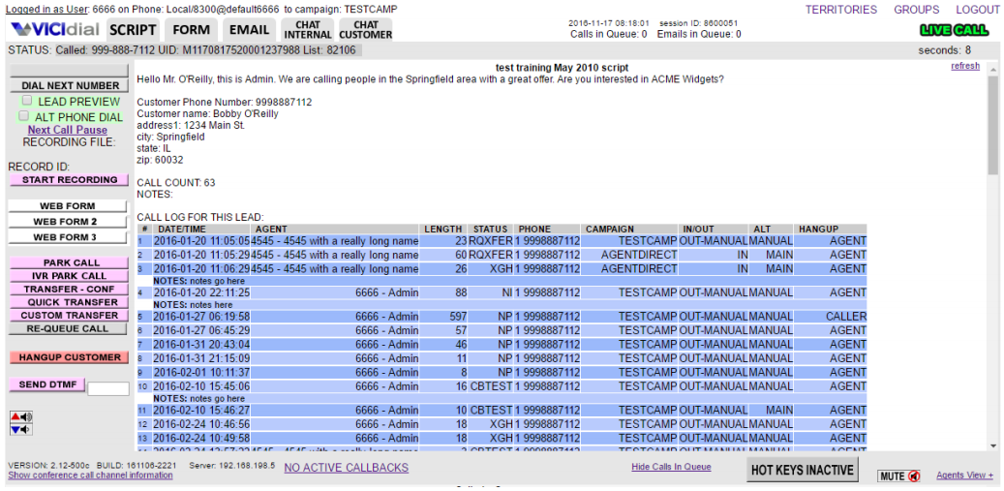
Task: Click the VICIdial logo
Action: 55,30
